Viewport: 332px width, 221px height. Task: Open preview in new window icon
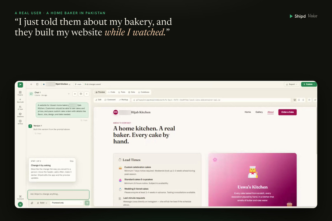pyautogui.click(x=315, y=100)
